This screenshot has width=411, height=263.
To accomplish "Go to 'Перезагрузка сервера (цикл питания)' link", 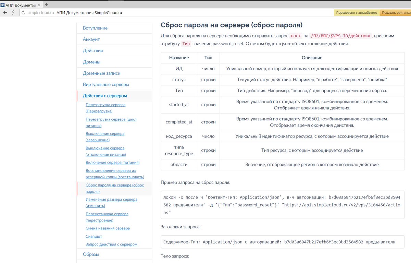I will click(111, 122).
